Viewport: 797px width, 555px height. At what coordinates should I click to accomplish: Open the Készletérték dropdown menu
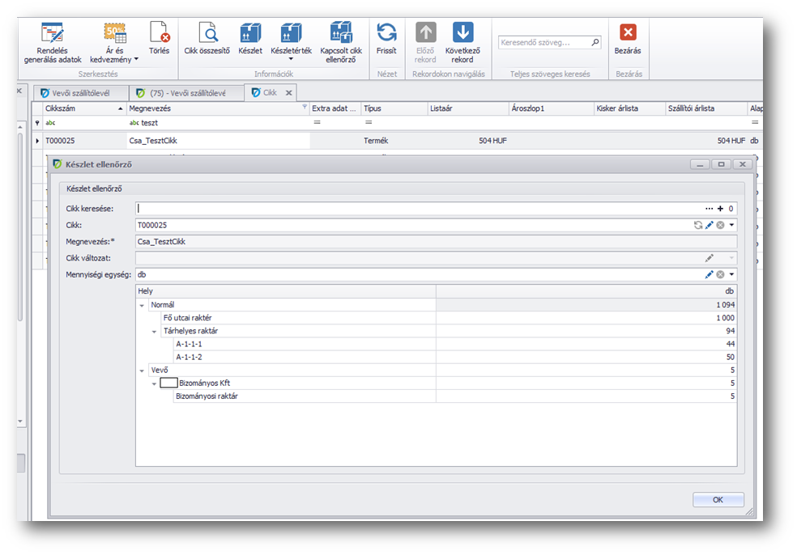coord(291,59)
